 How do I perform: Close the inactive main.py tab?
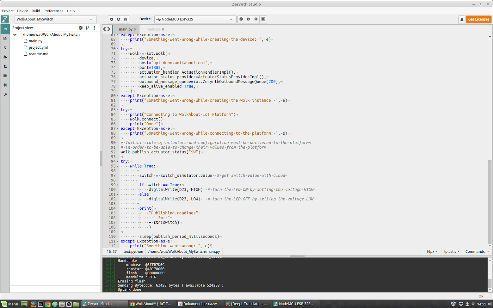tap(163, 29)
